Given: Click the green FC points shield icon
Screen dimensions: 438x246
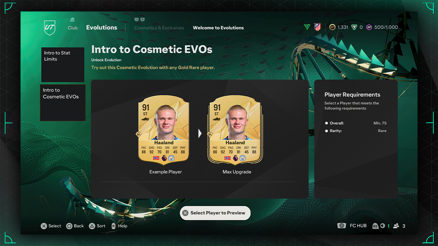Looking at the screenshot, I should point(354,27).
